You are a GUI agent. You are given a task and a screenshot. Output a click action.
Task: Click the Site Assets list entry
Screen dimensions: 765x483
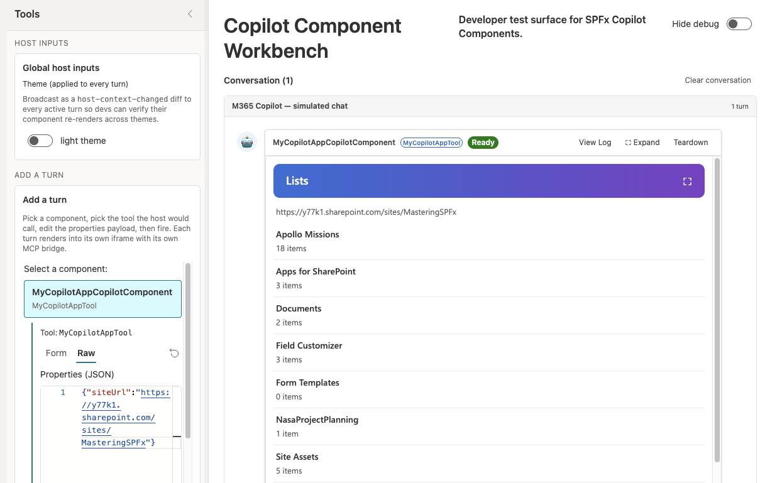(490, 464)
